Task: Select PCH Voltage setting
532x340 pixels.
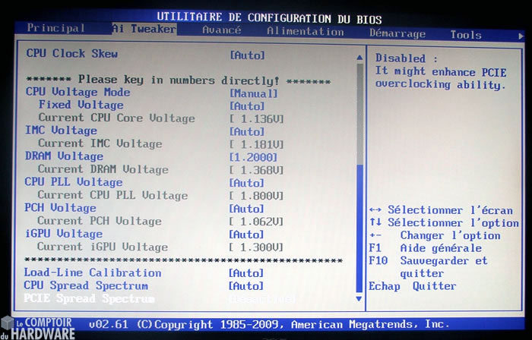Action: [60, 208]
